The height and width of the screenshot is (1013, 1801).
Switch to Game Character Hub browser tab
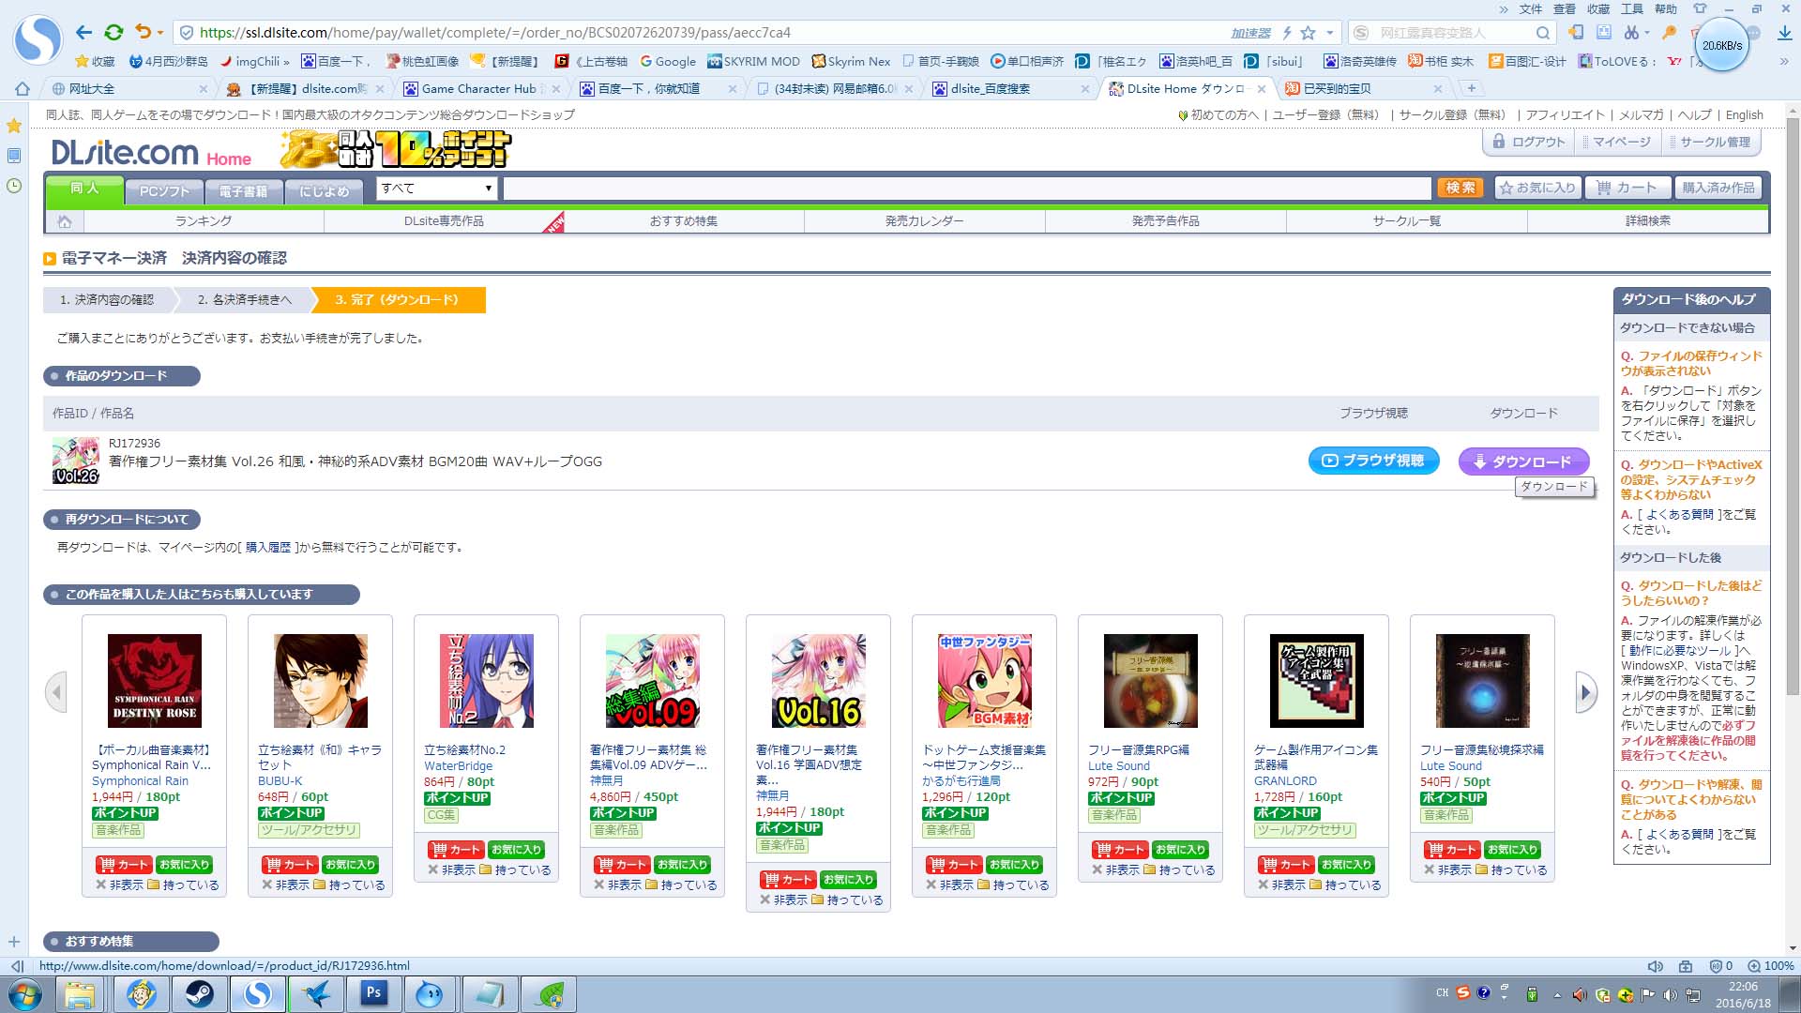click(478, 89)
